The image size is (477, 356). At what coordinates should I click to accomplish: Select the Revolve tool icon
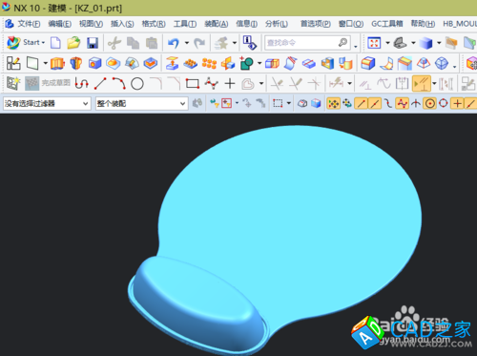76,63
